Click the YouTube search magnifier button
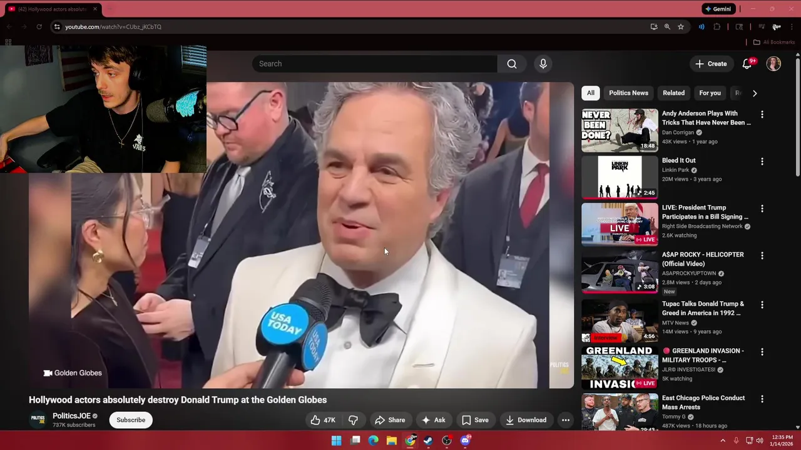 pyautogui.click(x=512, y=64)
